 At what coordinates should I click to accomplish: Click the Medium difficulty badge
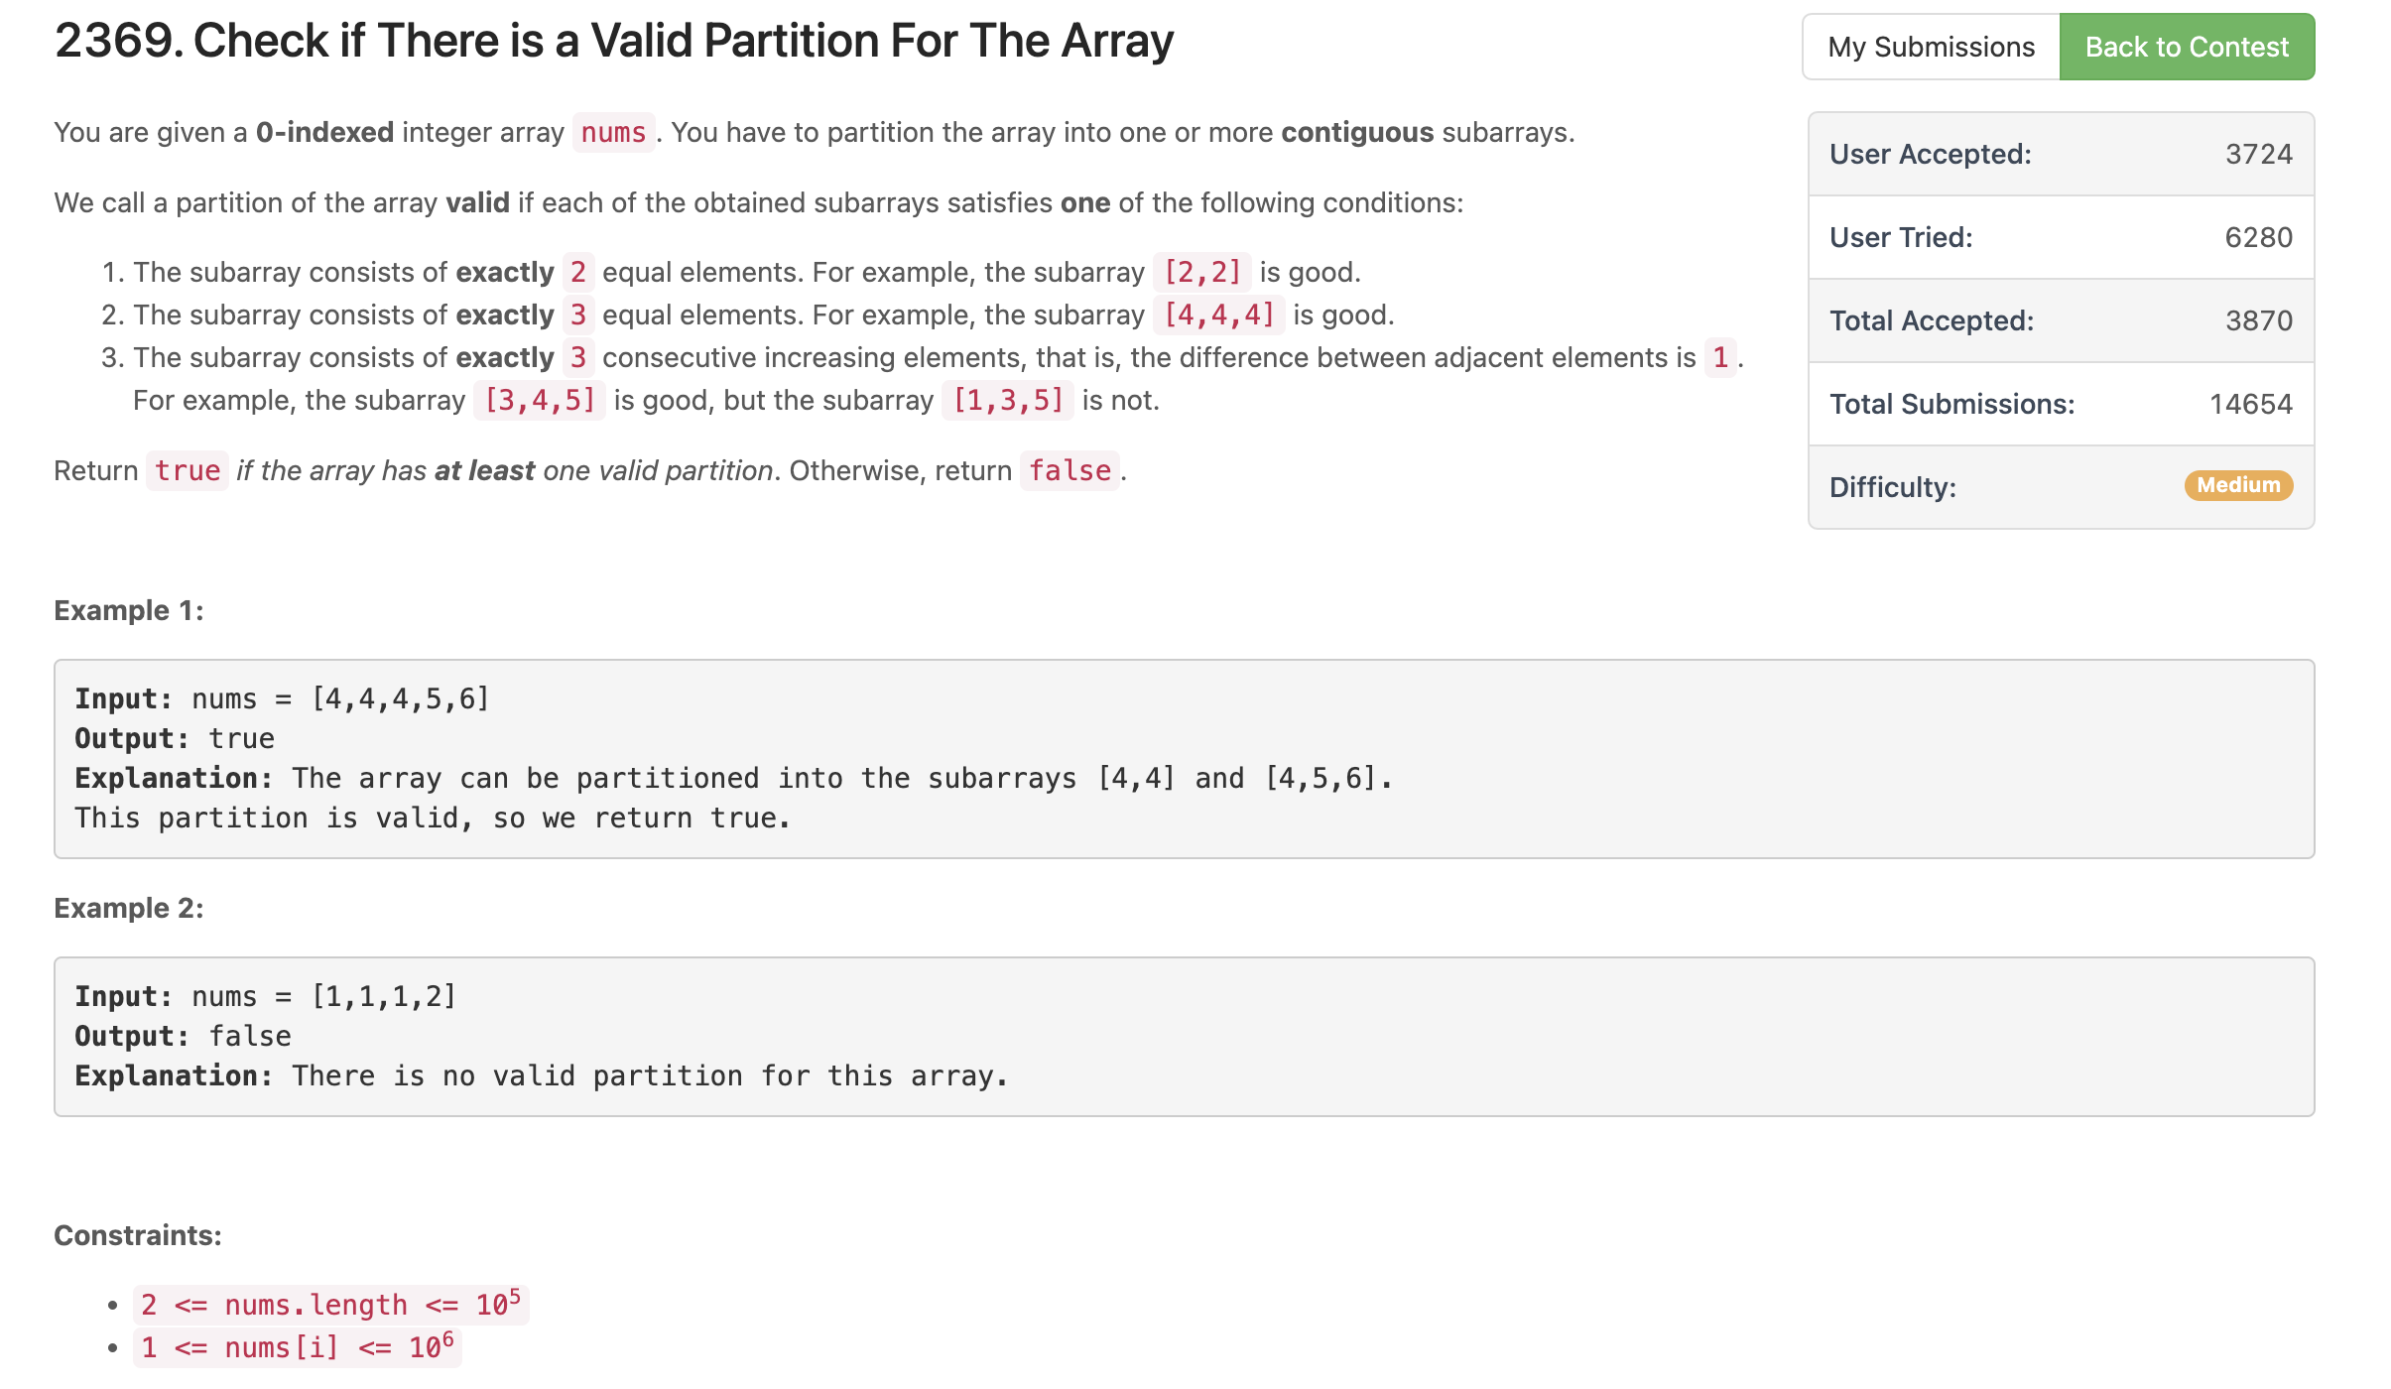click(x=2238, y=485)
